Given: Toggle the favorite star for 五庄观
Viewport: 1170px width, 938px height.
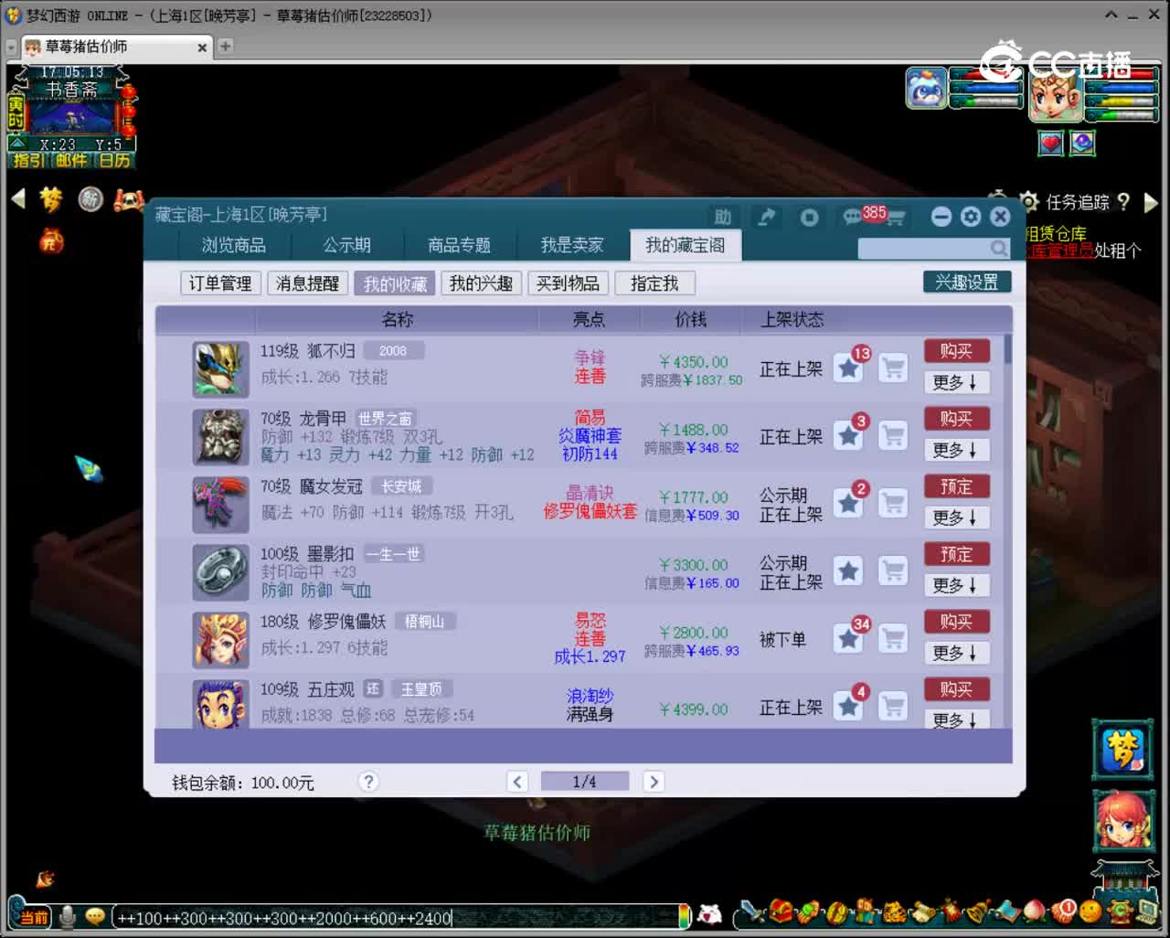Looking at the screenshot, I should pos(849,706).
